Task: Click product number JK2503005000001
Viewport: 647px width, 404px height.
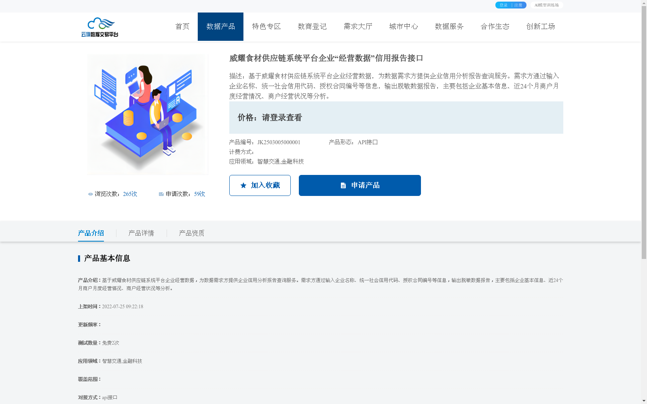Action: click(x=279, y=142)
